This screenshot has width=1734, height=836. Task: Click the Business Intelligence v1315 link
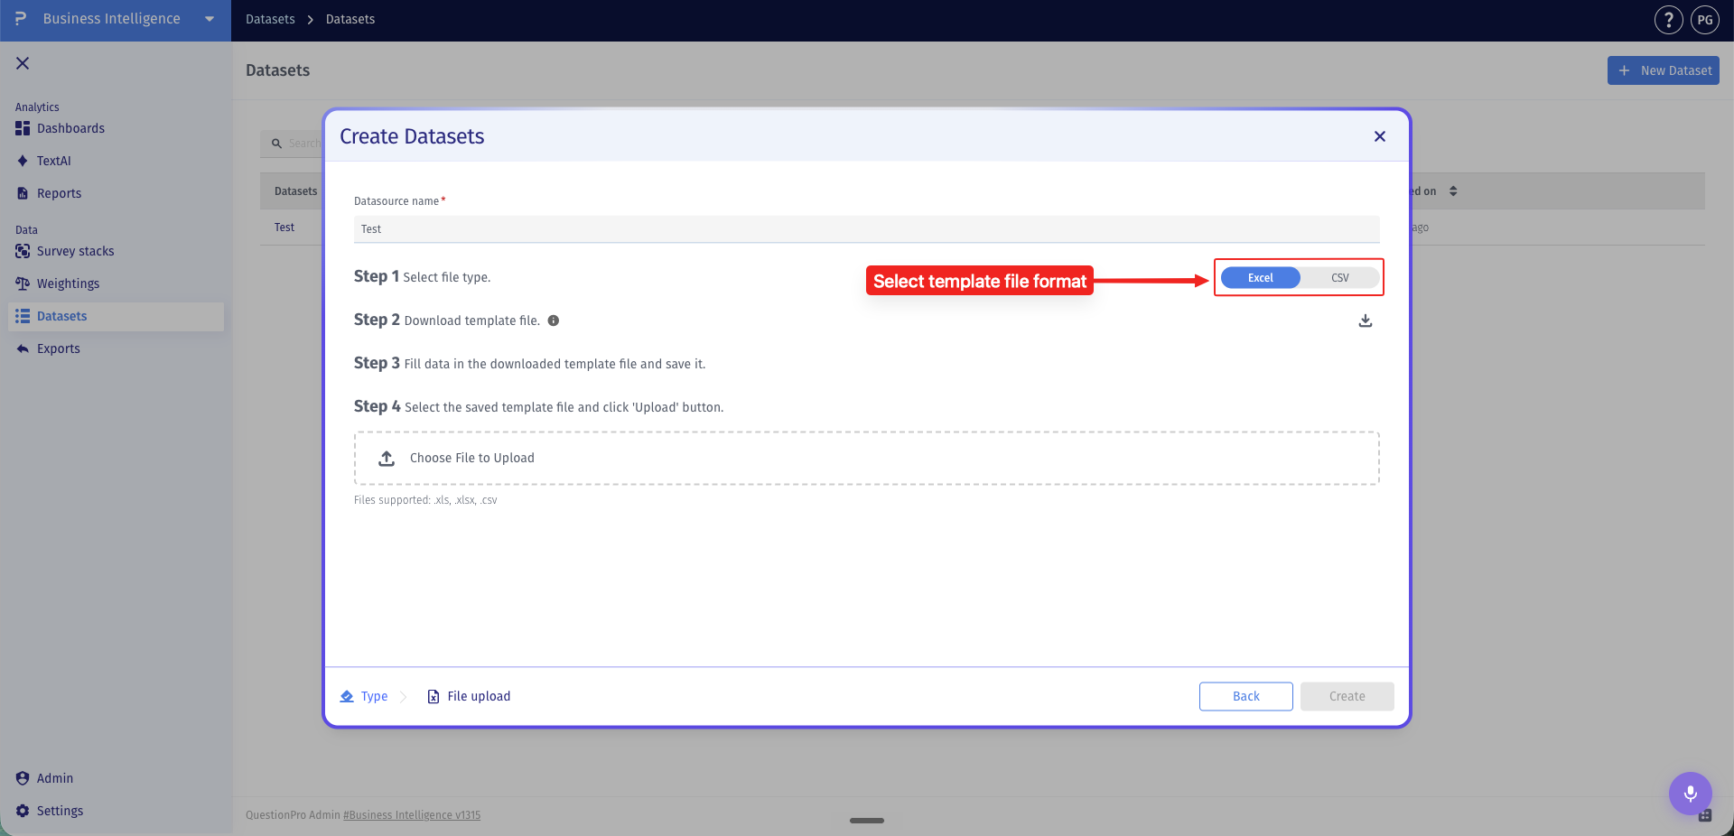[412, 815]
